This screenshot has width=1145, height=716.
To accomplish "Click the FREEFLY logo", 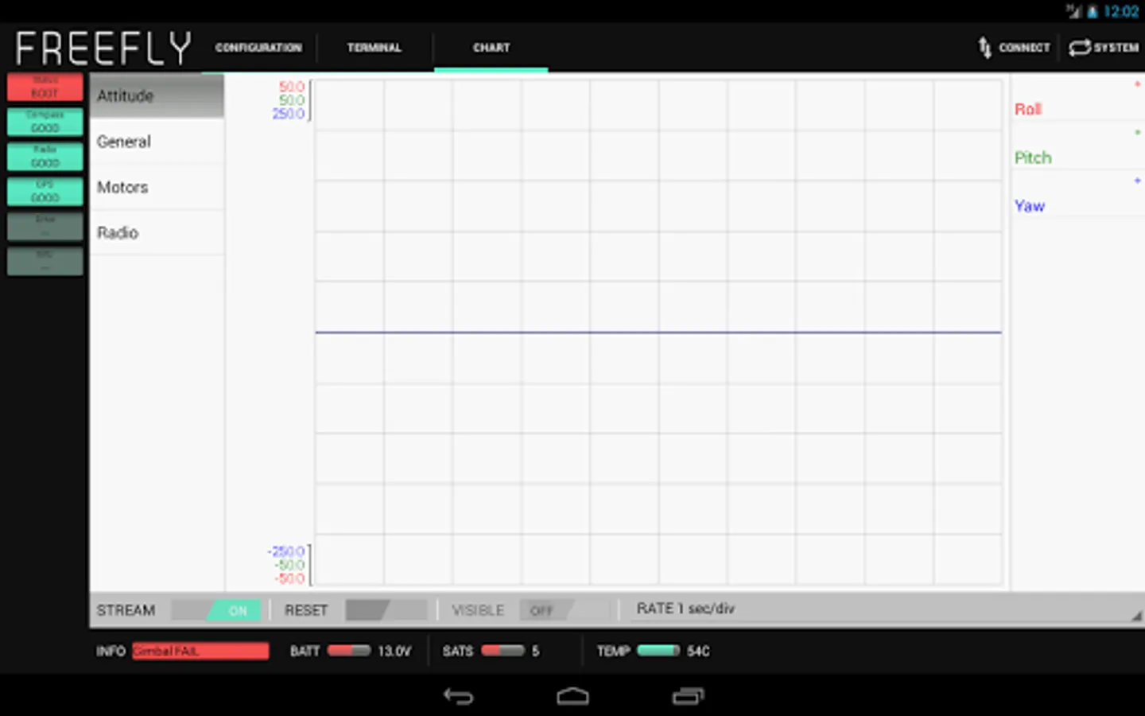I will [103, 48].
